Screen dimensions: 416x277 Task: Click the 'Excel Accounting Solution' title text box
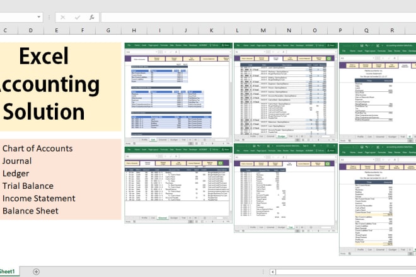61,87
